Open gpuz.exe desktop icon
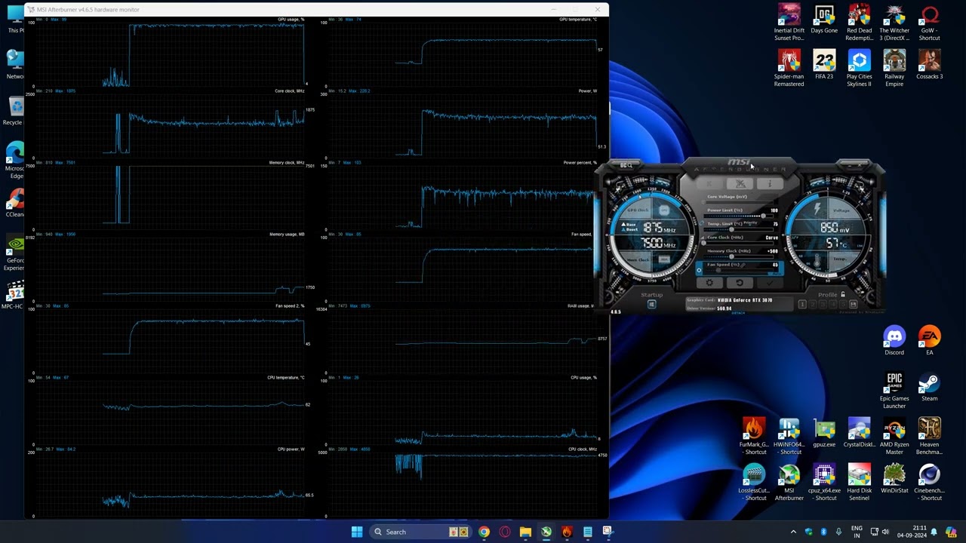 pos(824,433)
